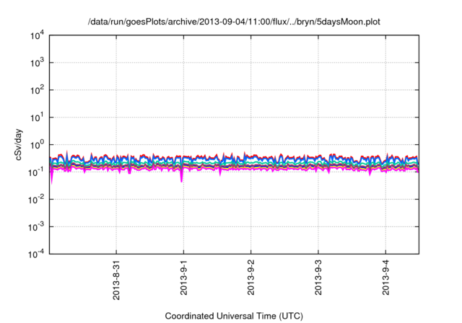Click the 2013-9-2 date label
The width and height of the screenshot is (462, 323).
(250, 278)
